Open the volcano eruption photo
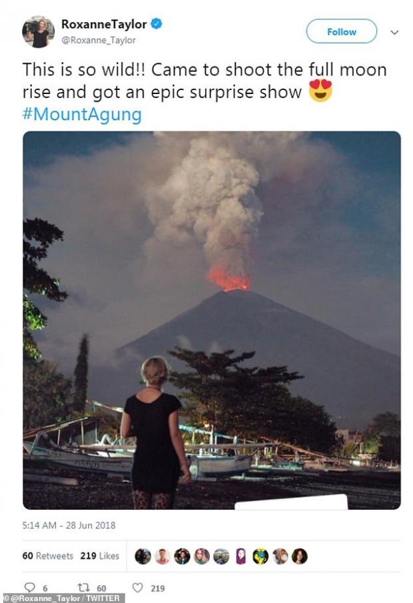Screen dimensions: 413x603 (212, 320)
